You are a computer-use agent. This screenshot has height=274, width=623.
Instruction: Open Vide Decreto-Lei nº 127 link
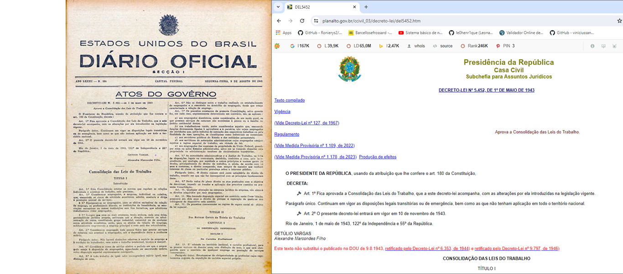coord(307,123)
